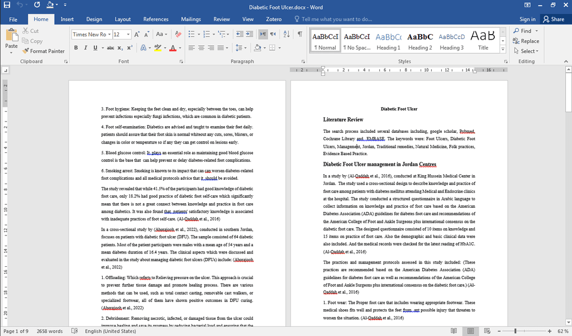The width and height of the screenshot is (572, 336).
Task: Toggle Italic formatting
Action: pyautogui.click(x=85, y=48)
